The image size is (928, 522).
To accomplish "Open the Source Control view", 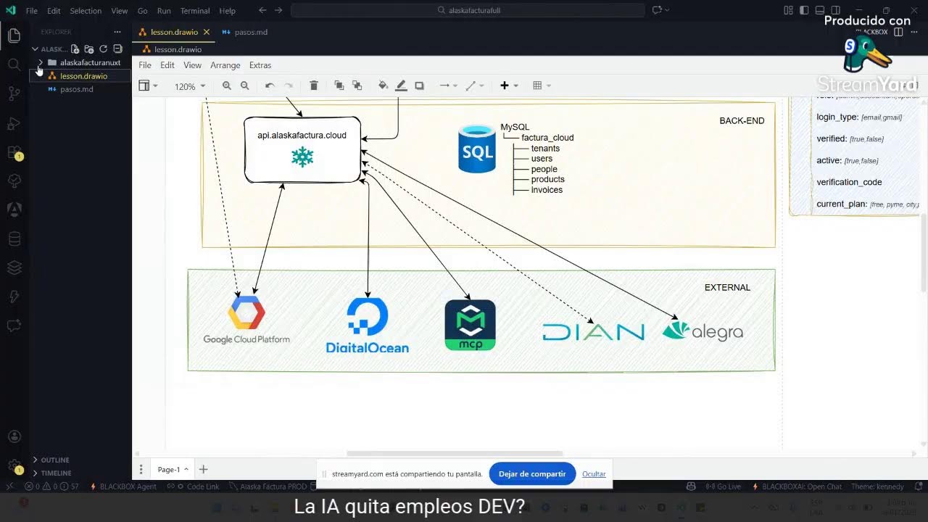I will (x=14, y=94).
